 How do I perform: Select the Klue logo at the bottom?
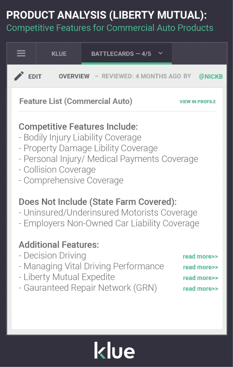pyautogui.click(x=115, y=351)
